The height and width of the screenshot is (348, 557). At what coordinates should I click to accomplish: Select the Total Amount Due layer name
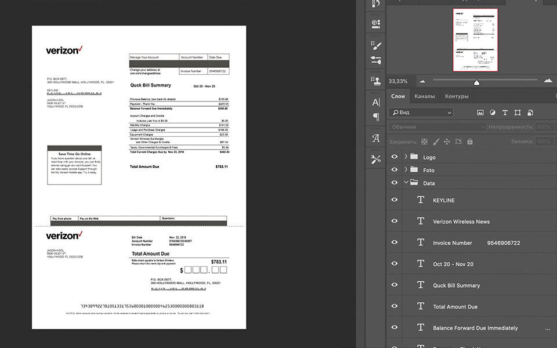[455, 307]
